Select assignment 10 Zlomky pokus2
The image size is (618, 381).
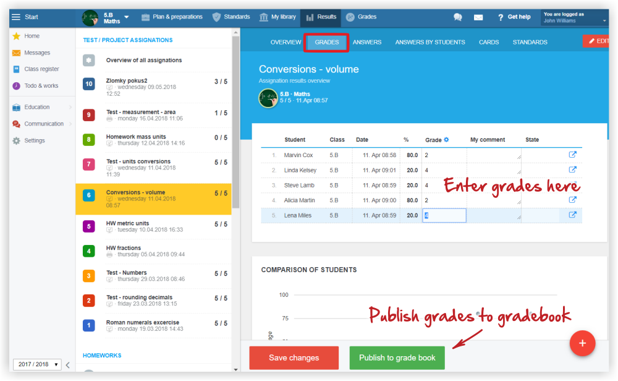tap(153, 87)
